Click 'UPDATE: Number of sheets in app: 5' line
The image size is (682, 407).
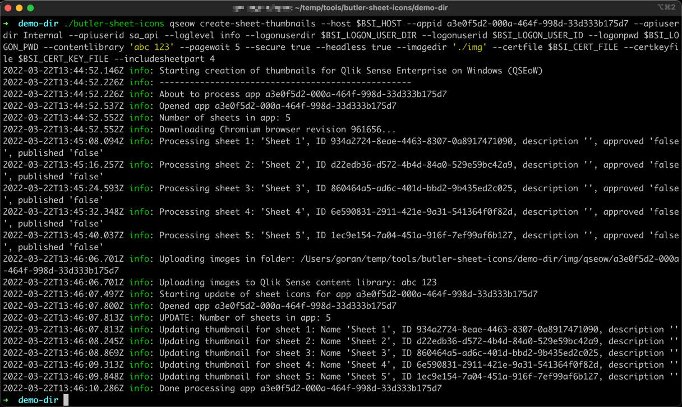pyautogui.click(x=245, y=318)
